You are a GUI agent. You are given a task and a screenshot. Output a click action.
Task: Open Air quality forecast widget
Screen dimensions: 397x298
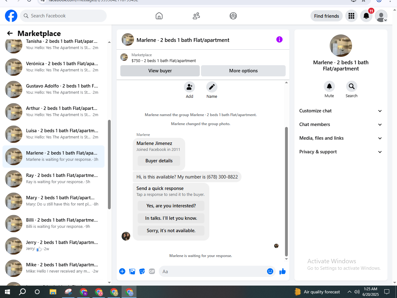(x=317, y=292)
